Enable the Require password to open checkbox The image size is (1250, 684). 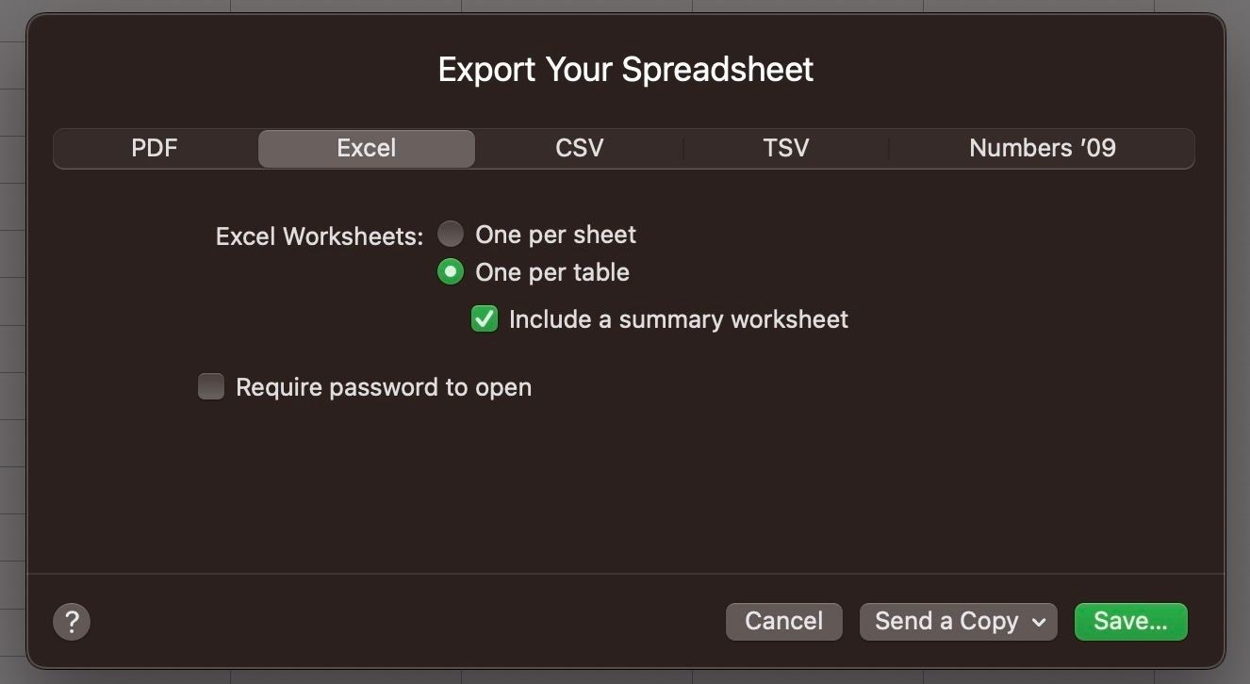click(211, 386)
